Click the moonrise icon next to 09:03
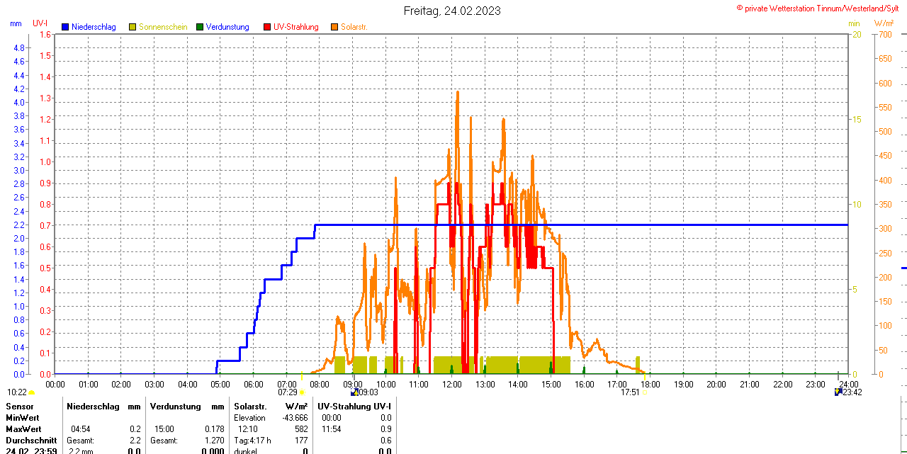This screenshot has height=454, width=907. [354, 392]
